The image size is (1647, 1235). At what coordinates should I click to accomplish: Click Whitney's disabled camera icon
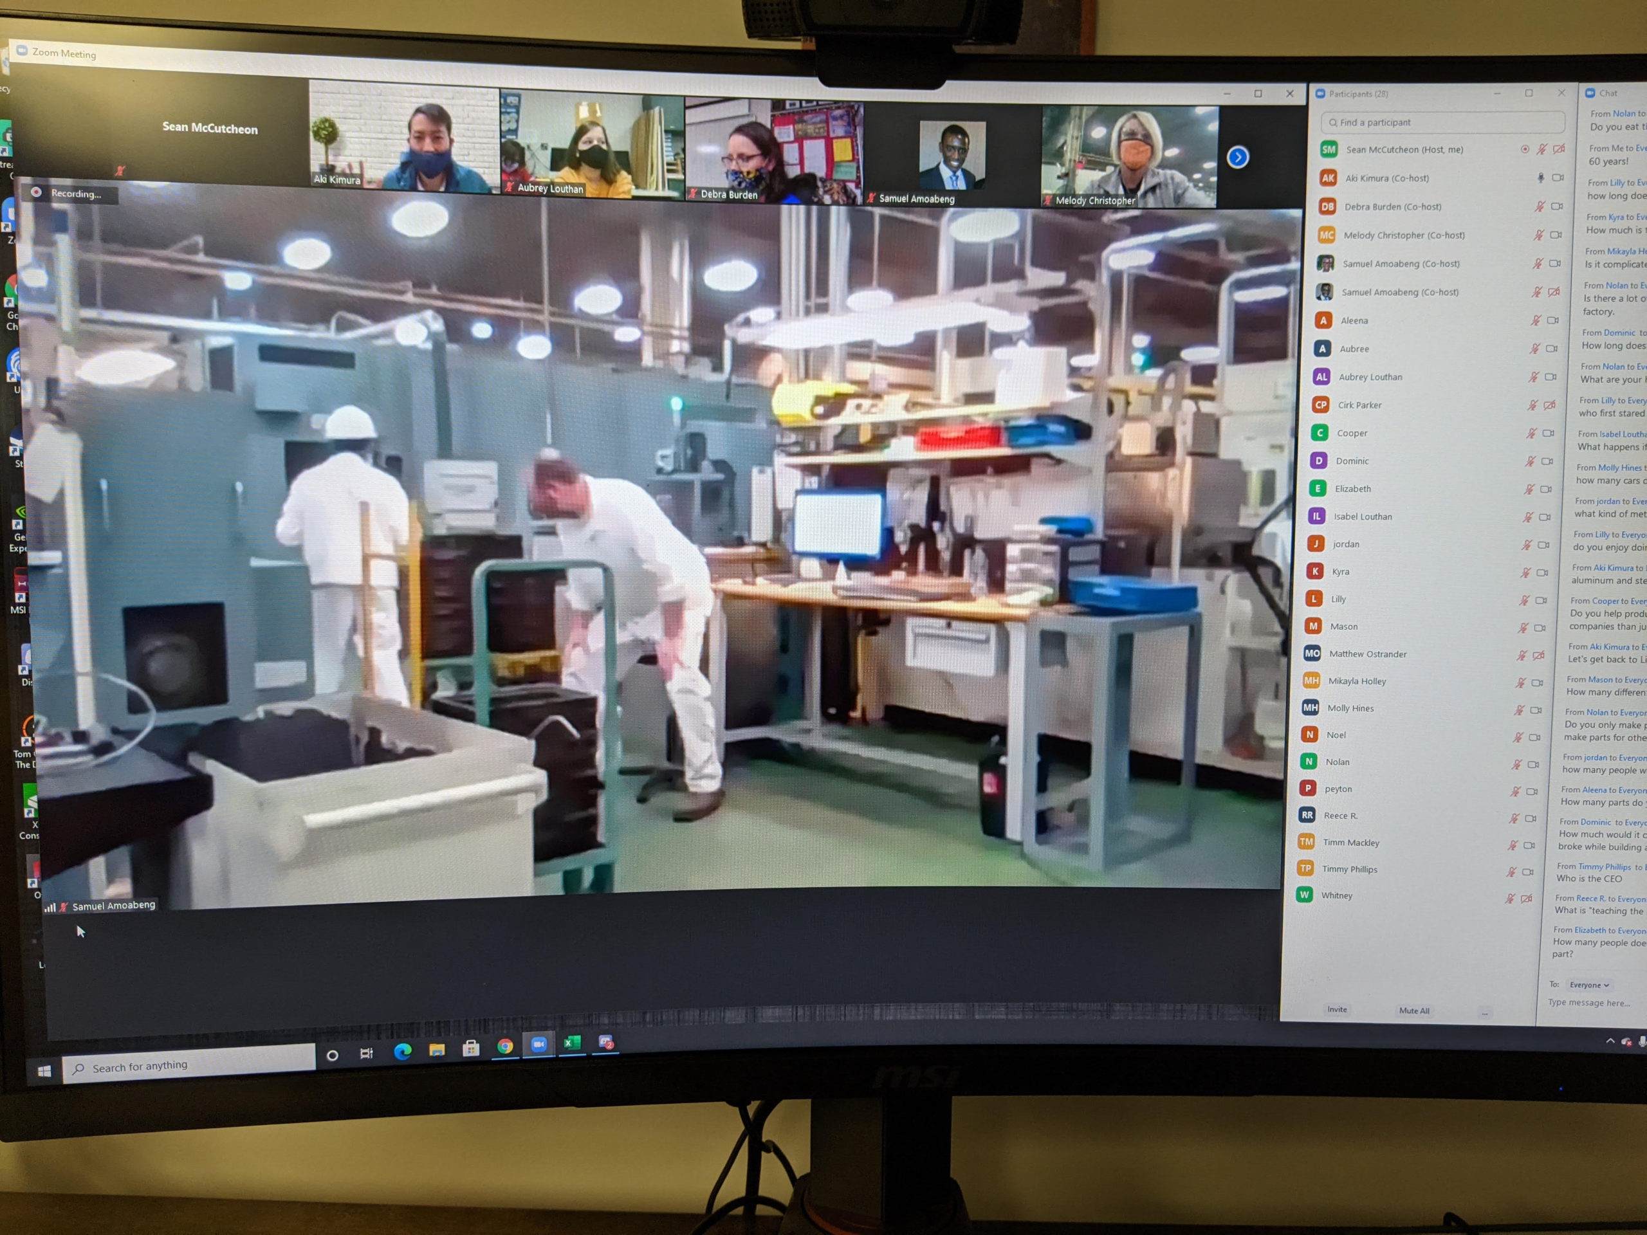(1527, 899)
